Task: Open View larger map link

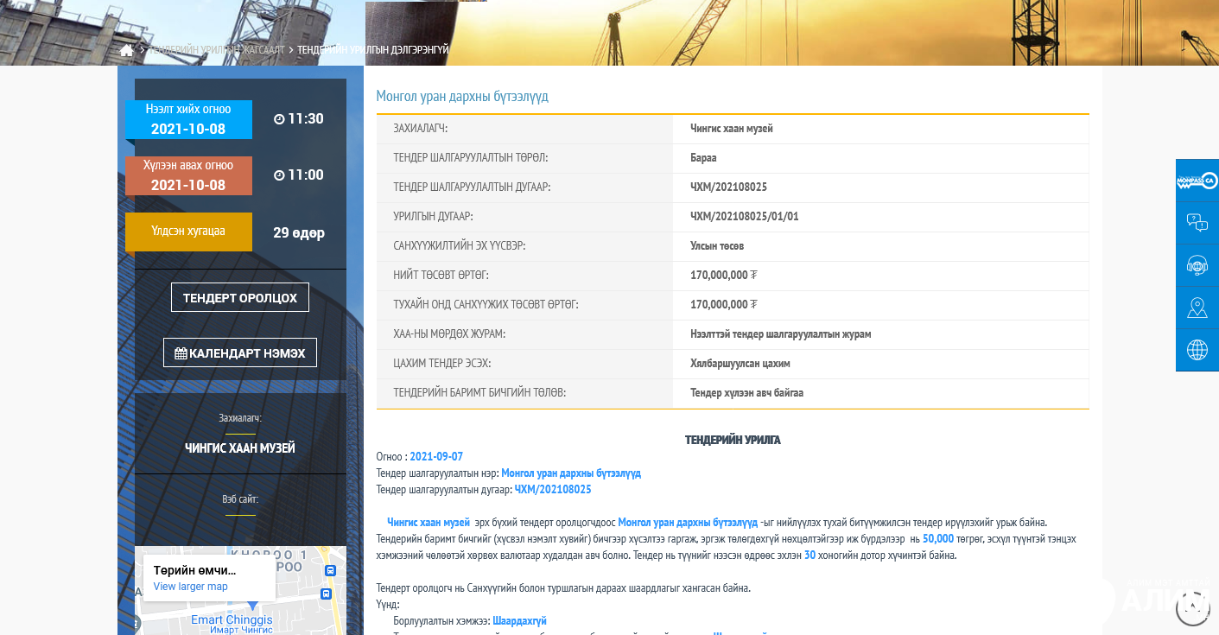Action: tap(191, 587)
